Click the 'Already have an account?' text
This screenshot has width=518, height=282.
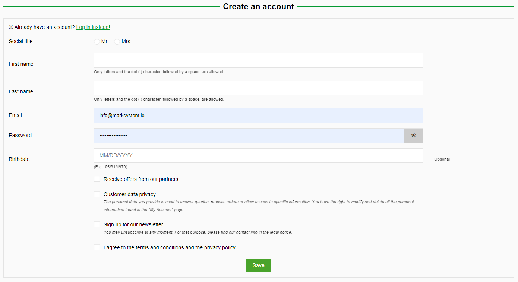pyautogui.click(x=44, y=27)
